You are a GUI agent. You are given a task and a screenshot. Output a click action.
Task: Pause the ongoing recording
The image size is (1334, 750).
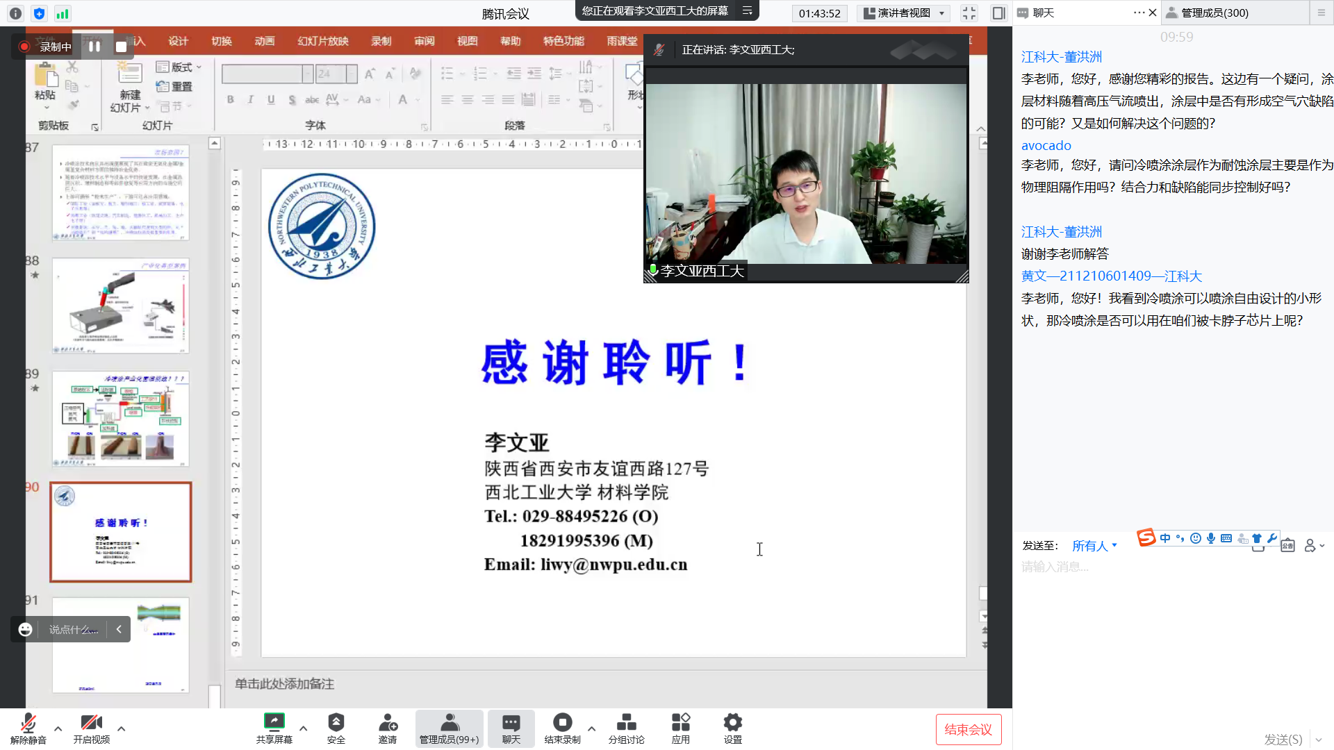pos(94,47)
